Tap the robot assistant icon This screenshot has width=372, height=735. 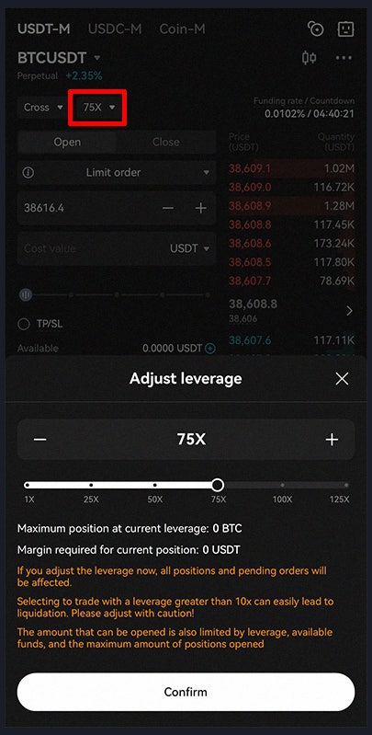pos(345,29)
